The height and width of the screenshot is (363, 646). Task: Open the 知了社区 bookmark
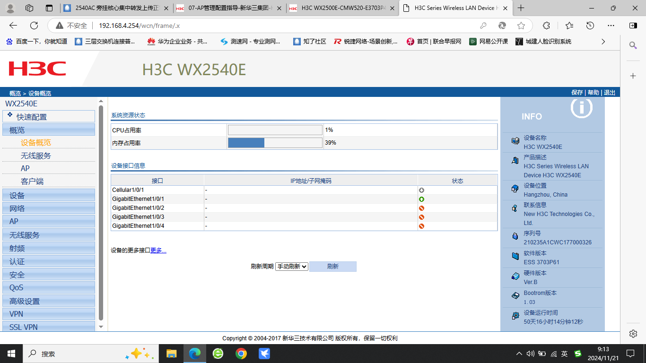[x=310, y=42]
